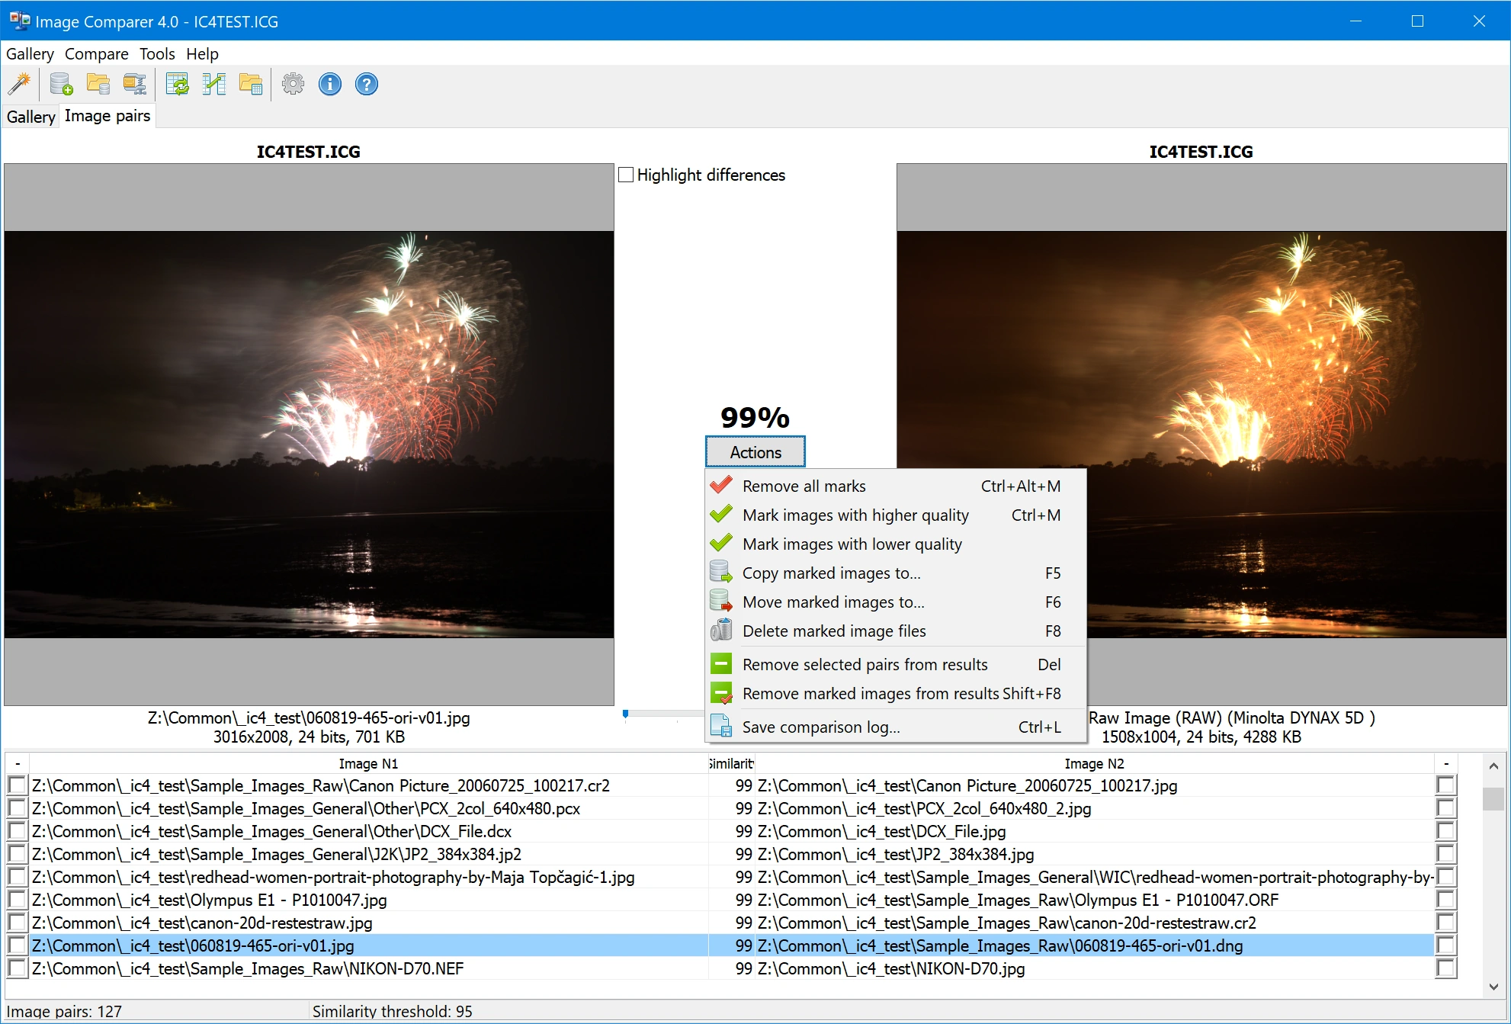
Task: Check left box for JP2_384x384.jp2 row
Action: point(17,854)
